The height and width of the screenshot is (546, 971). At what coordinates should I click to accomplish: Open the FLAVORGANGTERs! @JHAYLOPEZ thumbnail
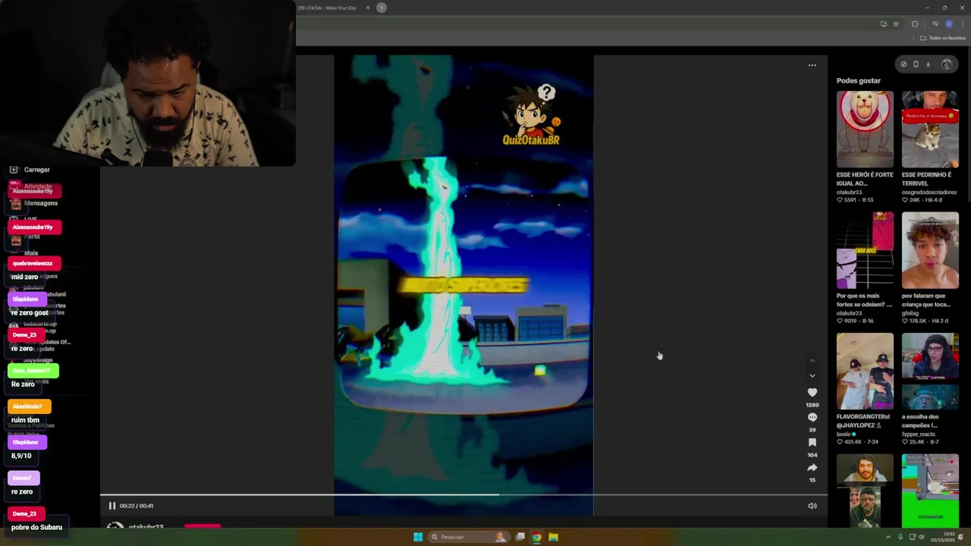pyautogui.click(x=865, y=372)
